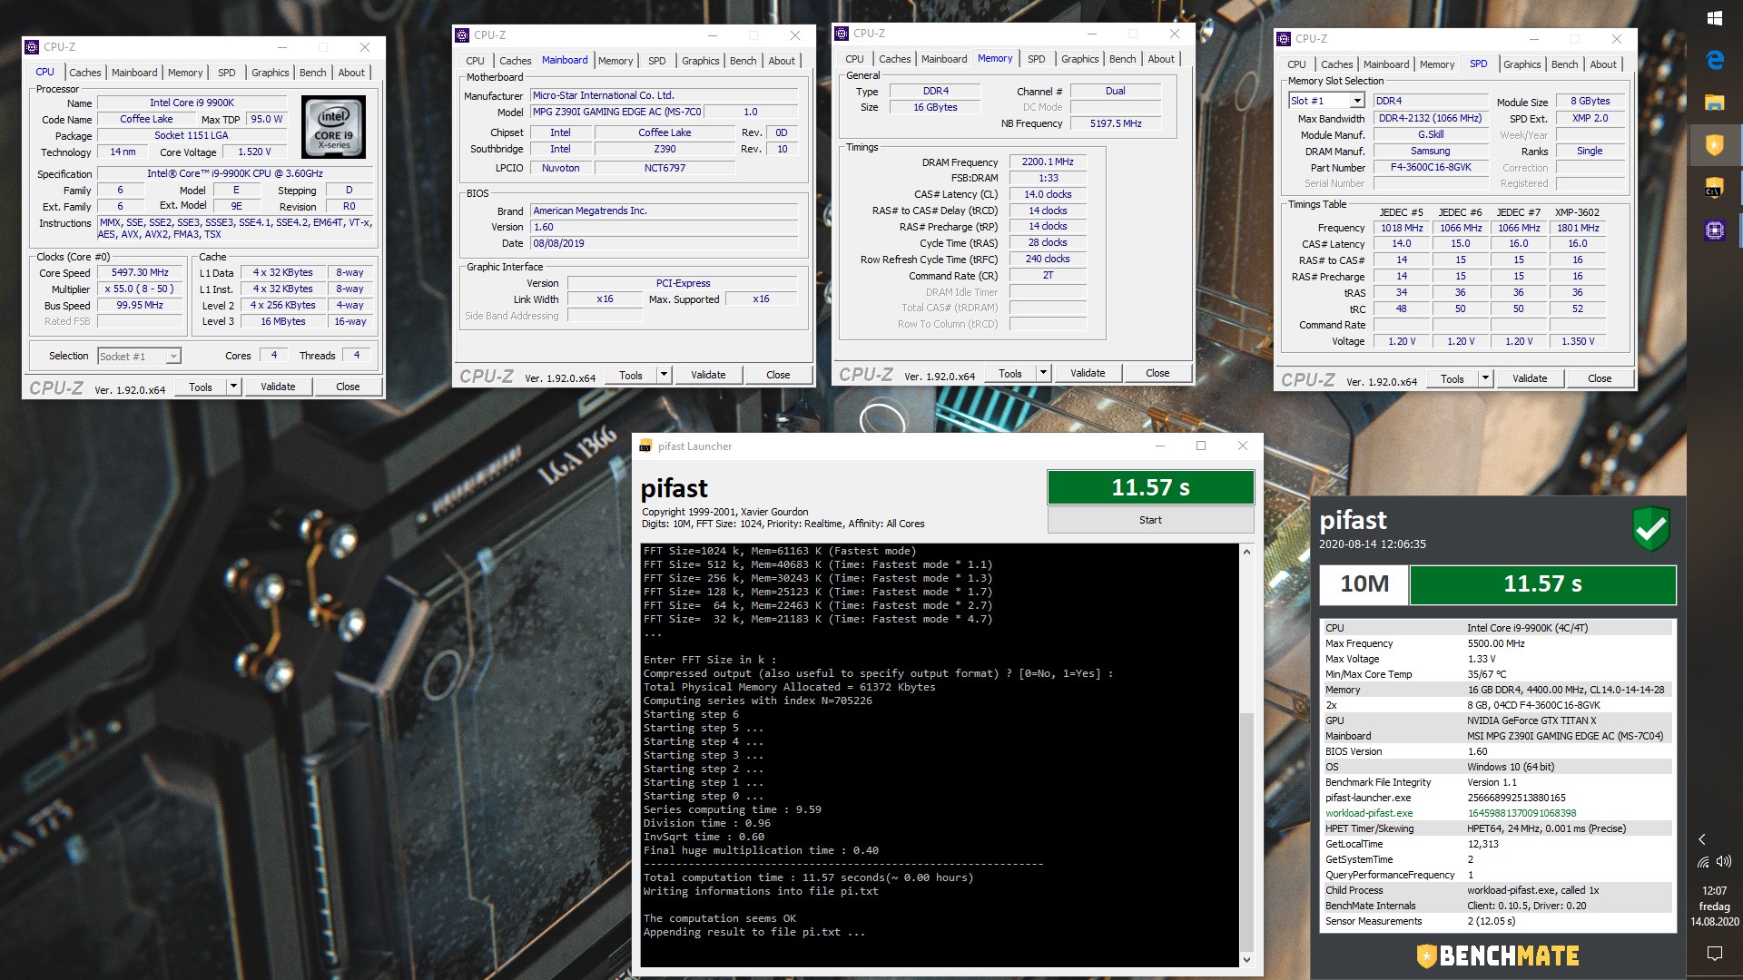Click the HPET Timer/Skewing row in BenchMate
This screenshot has width=1743, height=980.
pos(1496,828)
